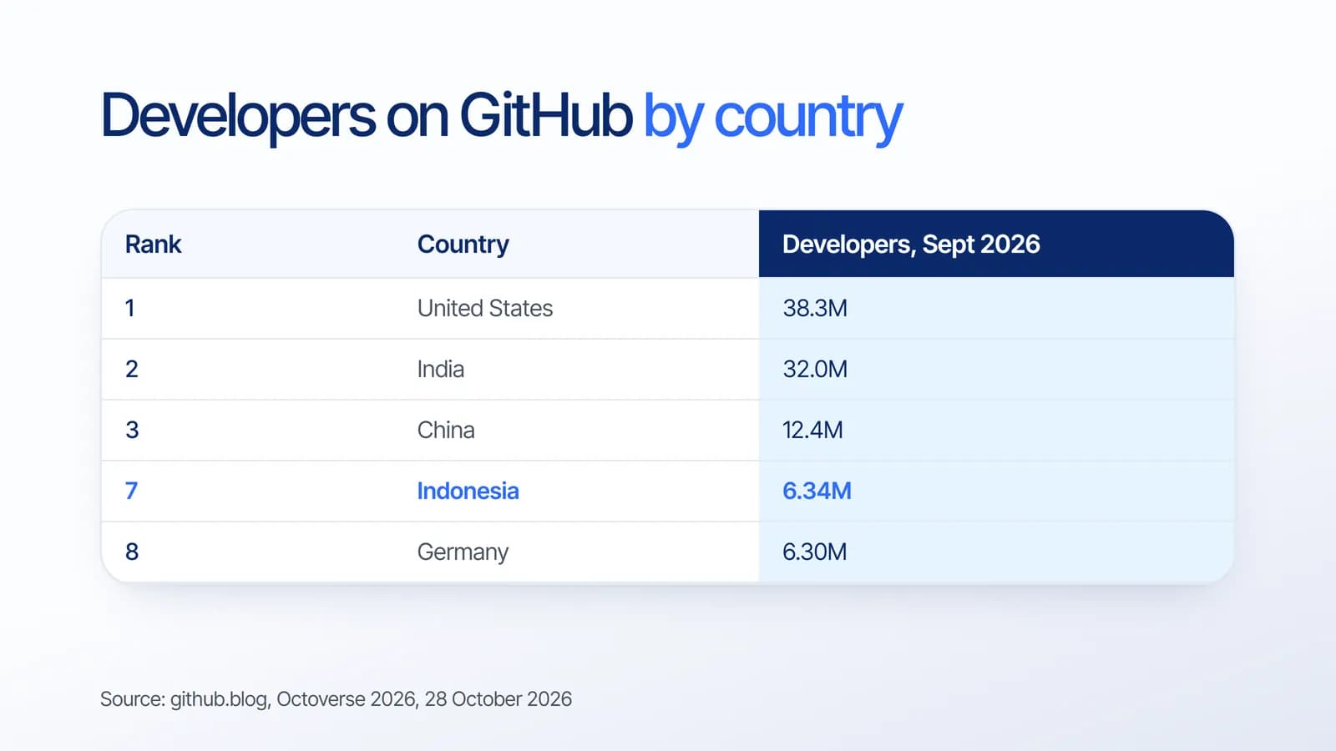Select rank cell '3' in China row
The height and width of the screenshot is (751, 1336).
tap(131, 431)
